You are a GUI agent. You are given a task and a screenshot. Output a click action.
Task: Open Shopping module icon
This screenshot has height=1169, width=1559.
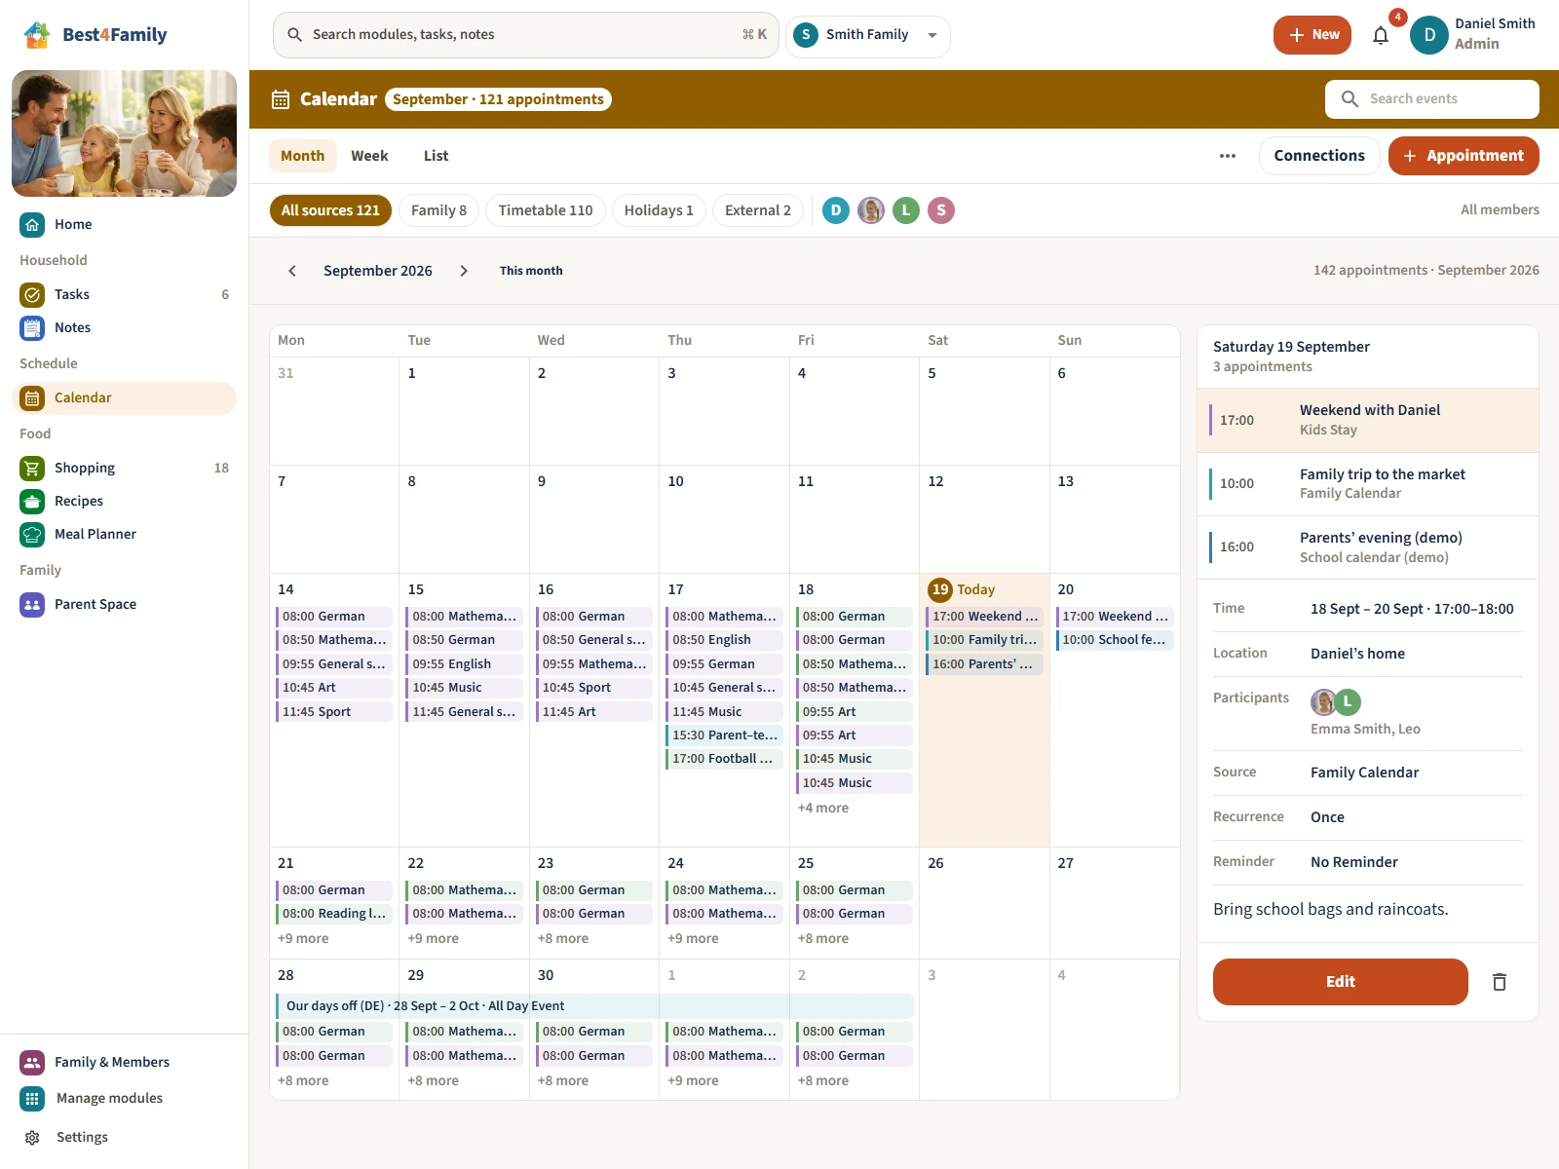32,468
